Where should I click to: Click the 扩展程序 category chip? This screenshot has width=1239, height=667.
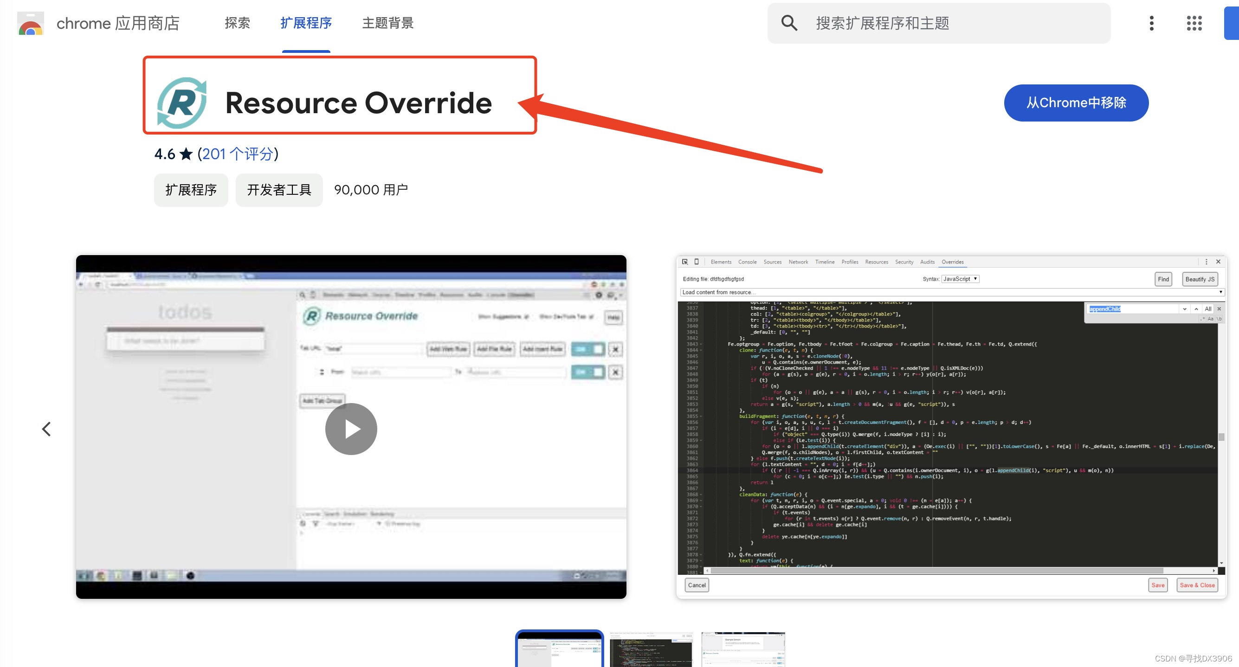[191, 190]
